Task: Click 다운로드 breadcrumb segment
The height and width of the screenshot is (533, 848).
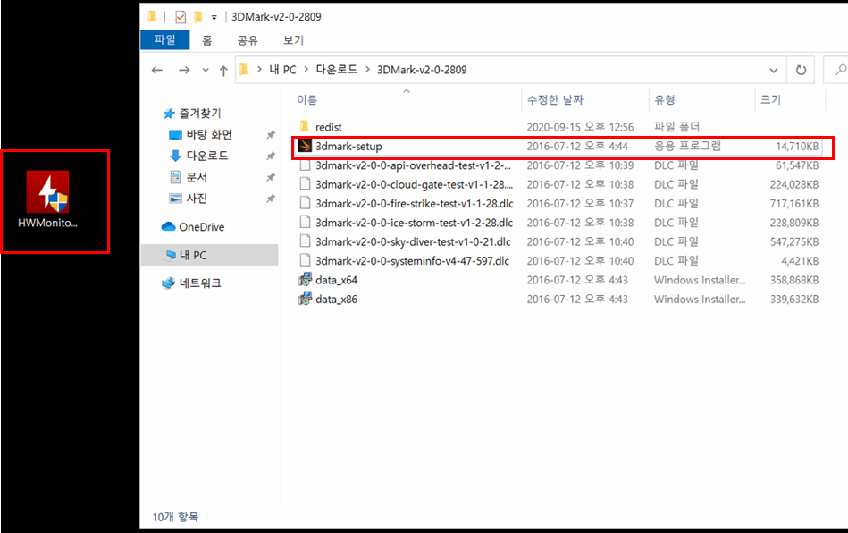Action: coord(336,69)
